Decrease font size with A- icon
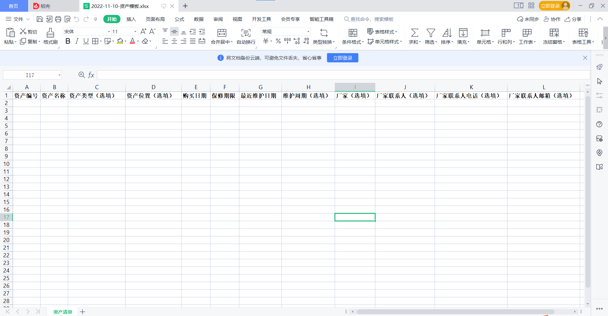The height and width of the screenshot is (316, 608). coord(152,31)
